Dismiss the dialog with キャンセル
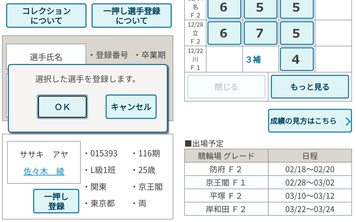The width and height of the screenshot is (356, 222). click(x=131, y=107)
